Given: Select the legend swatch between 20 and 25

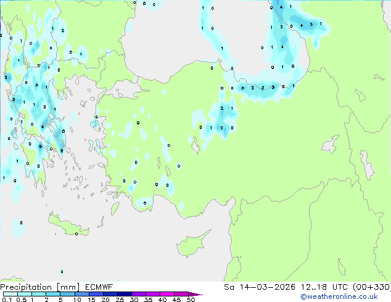Looking at the screenshot, I should (x=110, y=294).
